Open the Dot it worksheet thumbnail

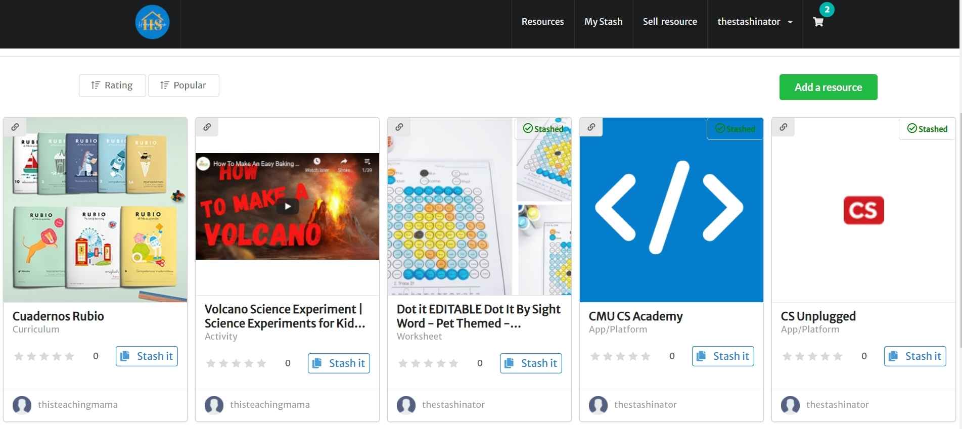pyautogui.click(x=479, y=207)
